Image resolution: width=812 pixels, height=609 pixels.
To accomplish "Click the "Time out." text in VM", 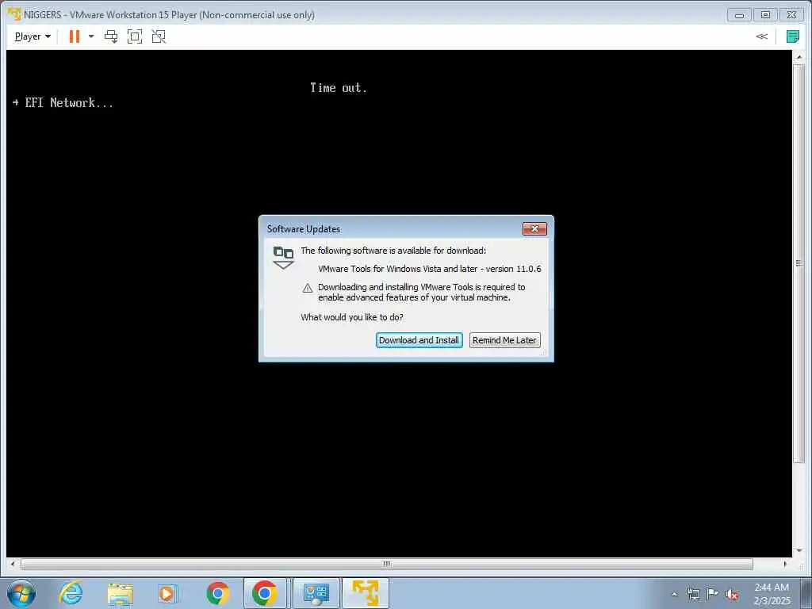I will (338, 87).
